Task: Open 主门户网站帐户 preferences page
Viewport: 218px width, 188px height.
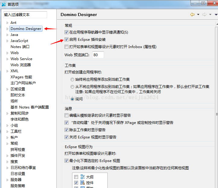Action: tap(23, 83)
